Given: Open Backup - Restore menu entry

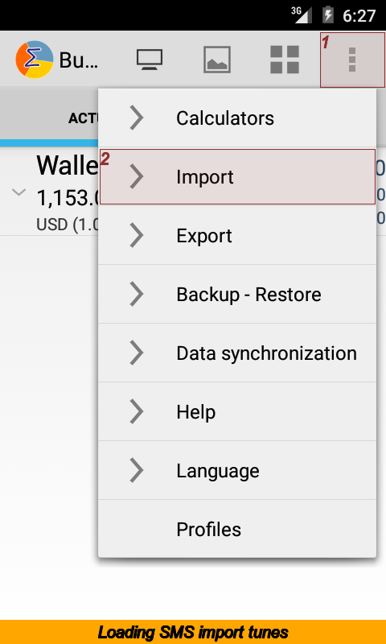Looking at the screenshot, I should [x=237, y=294].
